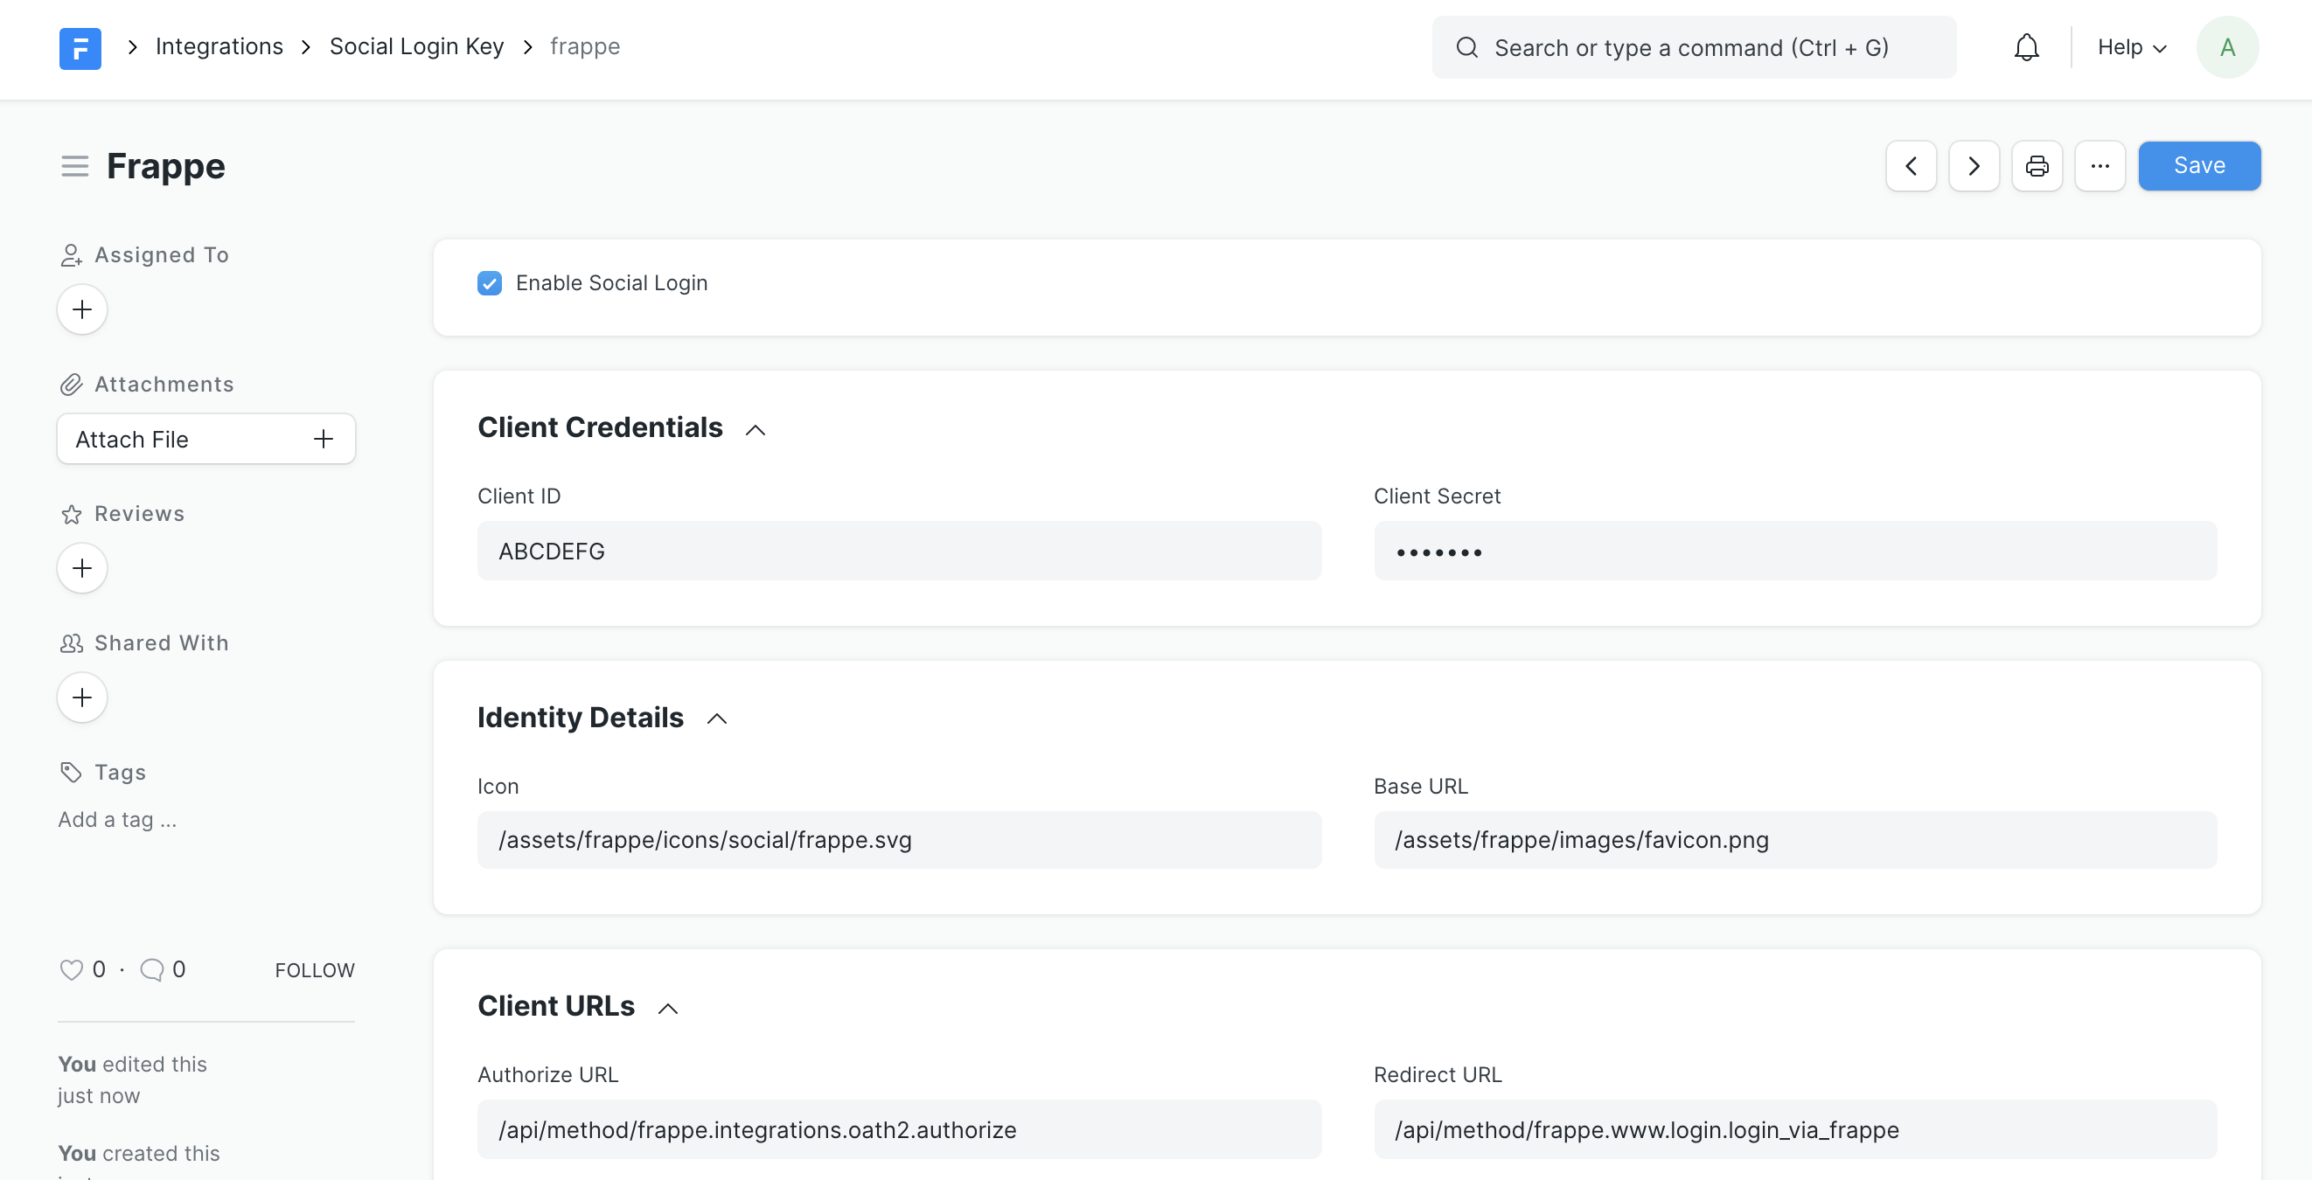Open the notifications bell
Viewport: 2312px width, 1180px height.
coord(2026,47)
